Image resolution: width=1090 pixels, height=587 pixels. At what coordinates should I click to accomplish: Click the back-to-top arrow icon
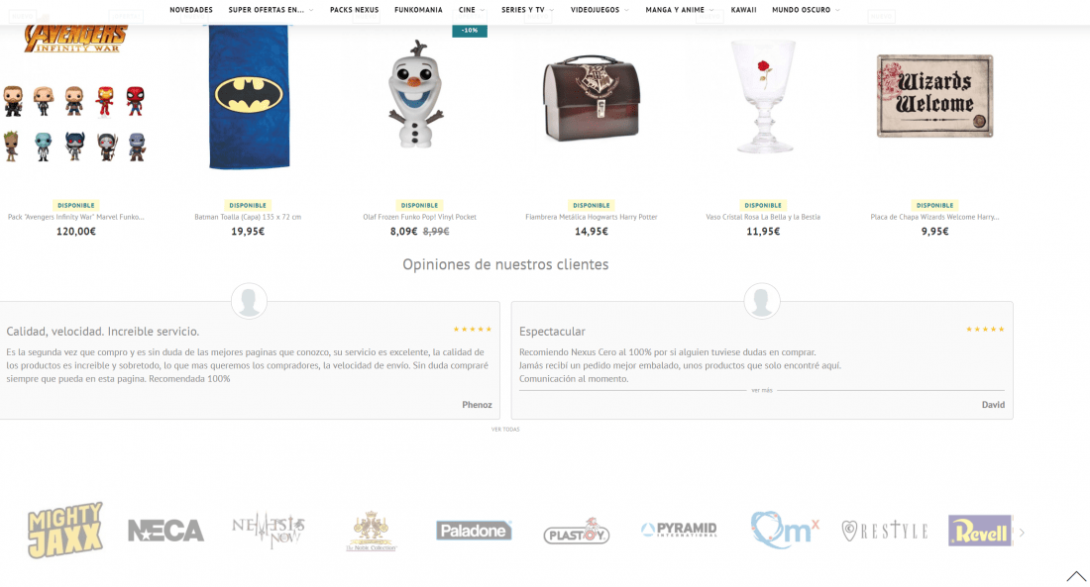[x=1076, y=576]
